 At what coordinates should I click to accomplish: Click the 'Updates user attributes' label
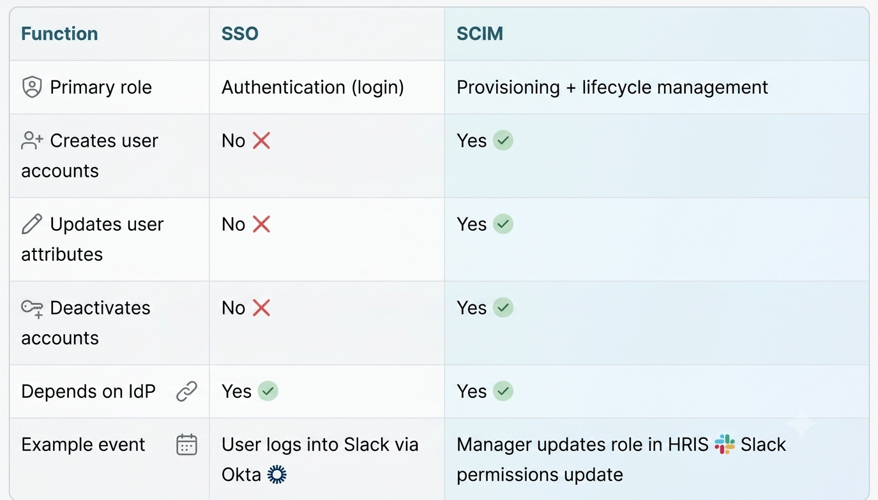click(93, 239)
